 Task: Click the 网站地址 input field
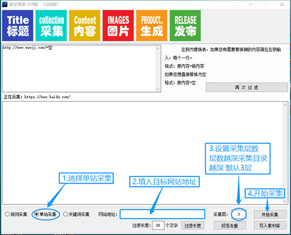tap(162, 214)
